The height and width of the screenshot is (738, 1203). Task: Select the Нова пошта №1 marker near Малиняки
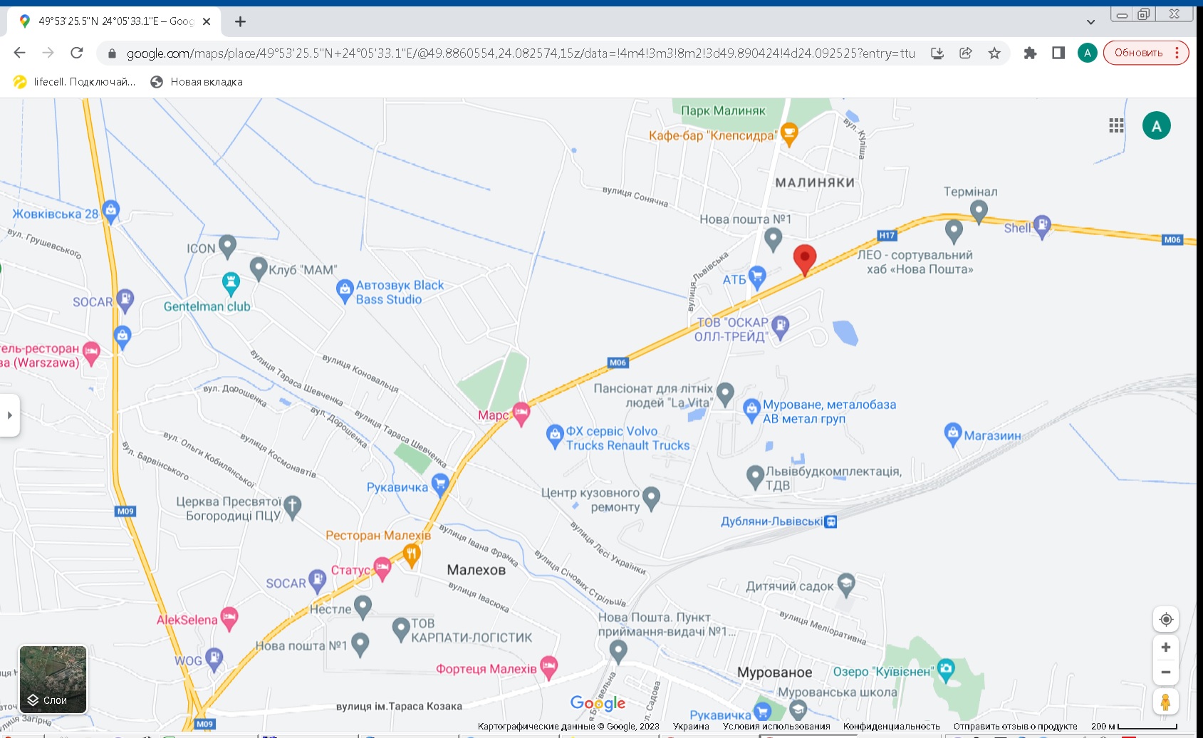[773, 238]
